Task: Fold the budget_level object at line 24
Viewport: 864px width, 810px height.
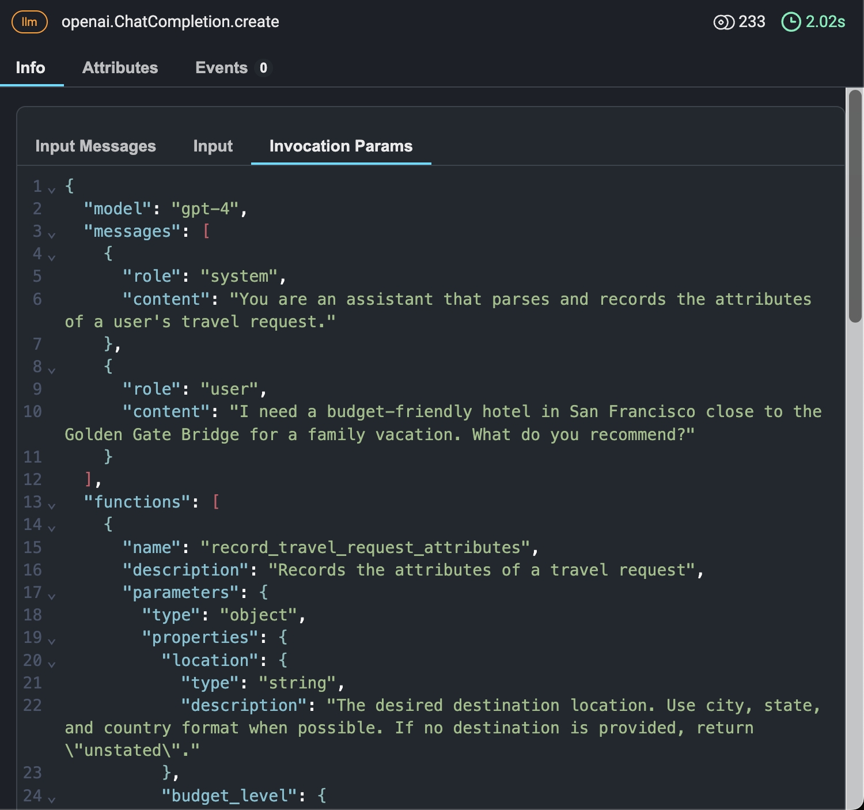Action: pyautogui.click(x=52, y=799)
